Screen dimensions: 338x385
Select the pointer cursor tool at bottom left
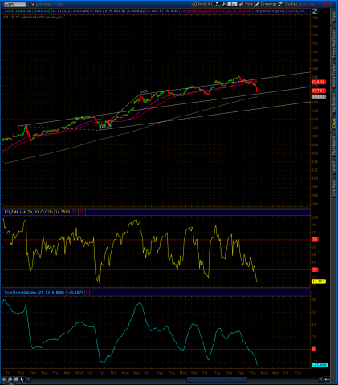(x=22, y=379)
